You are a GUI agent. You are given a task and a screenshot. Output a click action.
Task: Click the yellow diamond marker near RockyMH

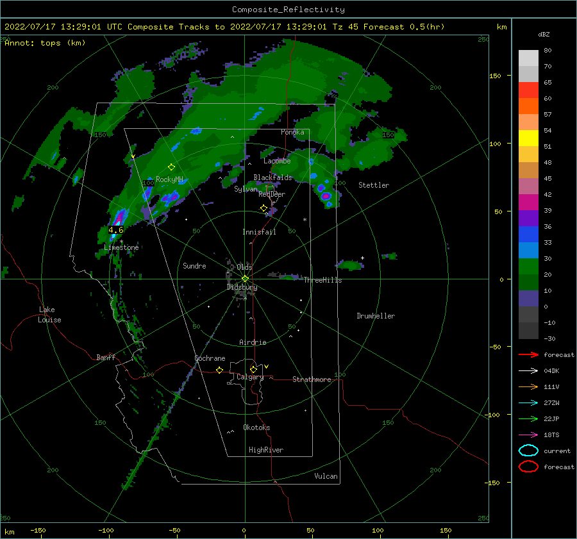[x=171, y=167]
